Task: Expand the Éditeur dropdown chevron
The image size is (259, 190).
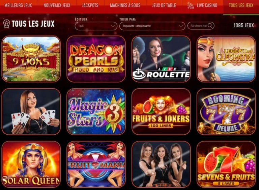Action: (113, 26)
